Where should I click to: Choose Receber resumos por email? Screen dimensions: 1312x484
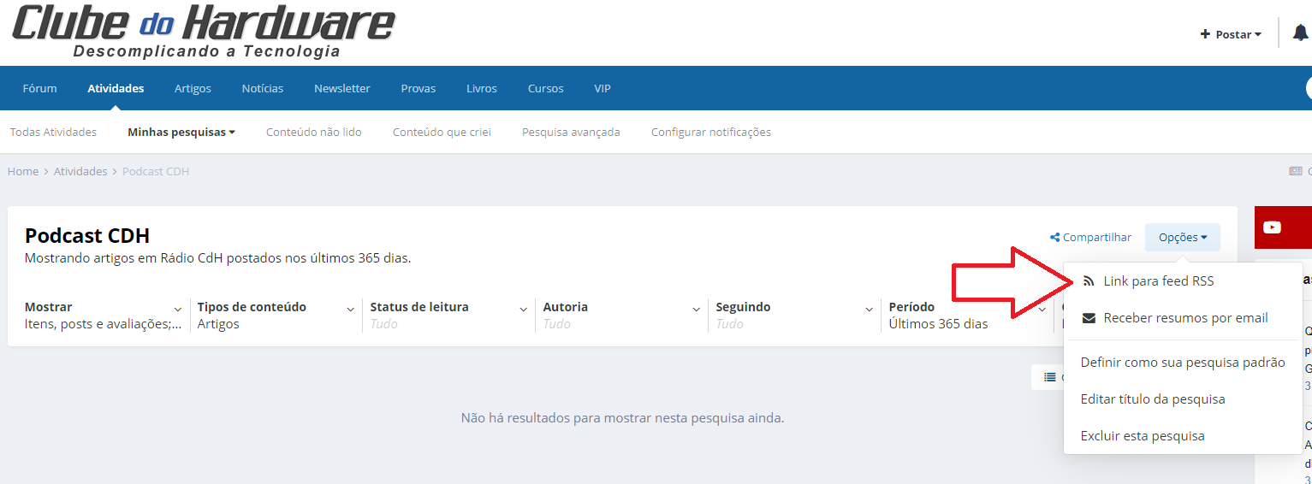tap(1183, 318)
